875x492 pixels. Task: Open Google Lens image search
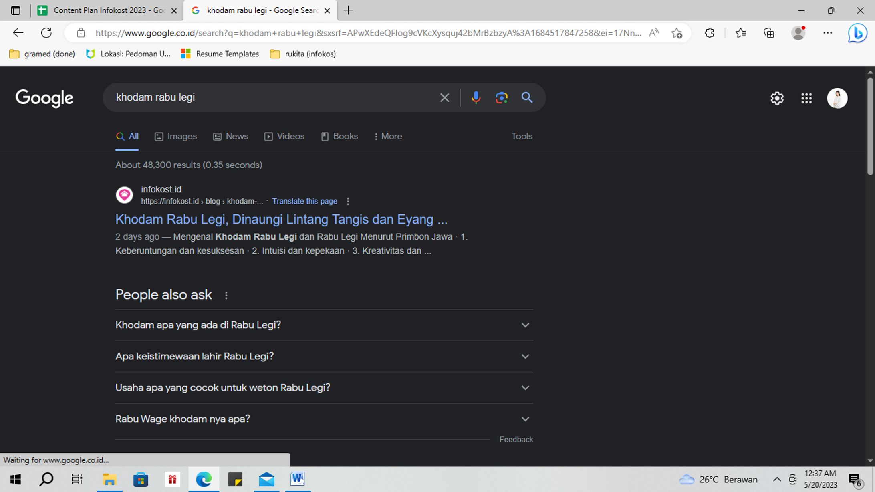(501, 97)
